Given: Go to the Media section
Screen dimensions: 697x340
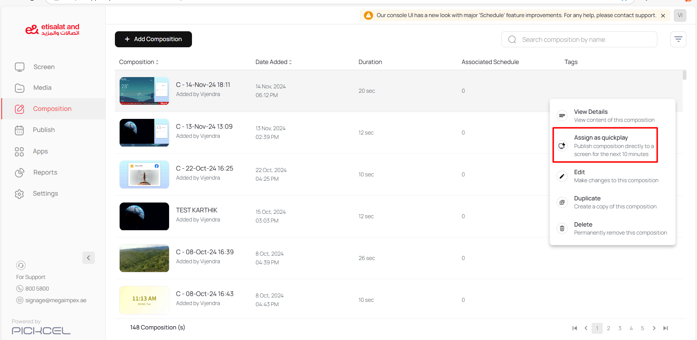Looking at the screenshot, I should 42,88.
